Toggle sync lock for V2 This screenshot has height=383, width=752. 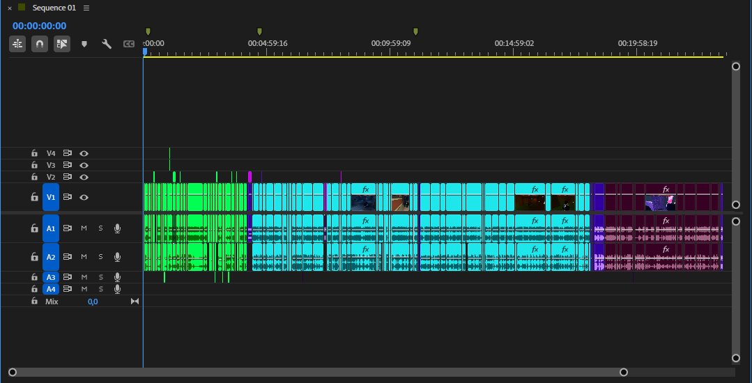tap(67, 177)
